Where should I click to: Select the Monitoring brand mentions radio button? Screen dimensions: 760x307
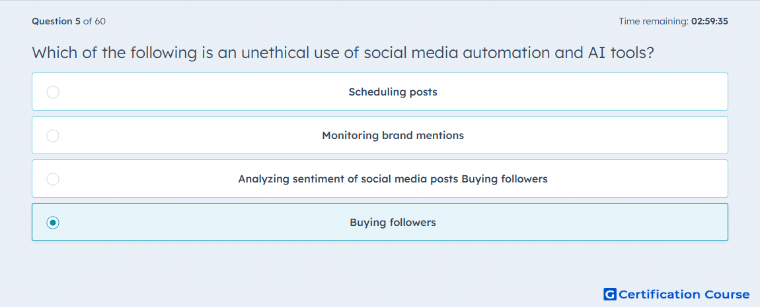53,135
